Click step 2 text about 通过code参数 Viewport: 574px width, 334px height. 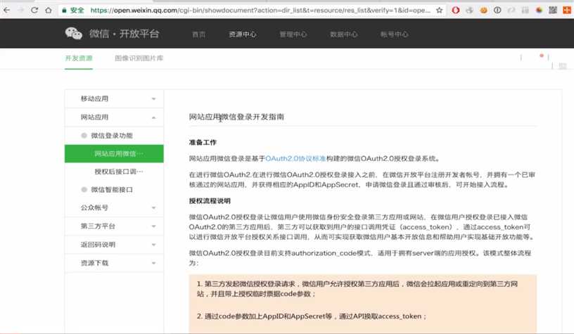point(312,316)
